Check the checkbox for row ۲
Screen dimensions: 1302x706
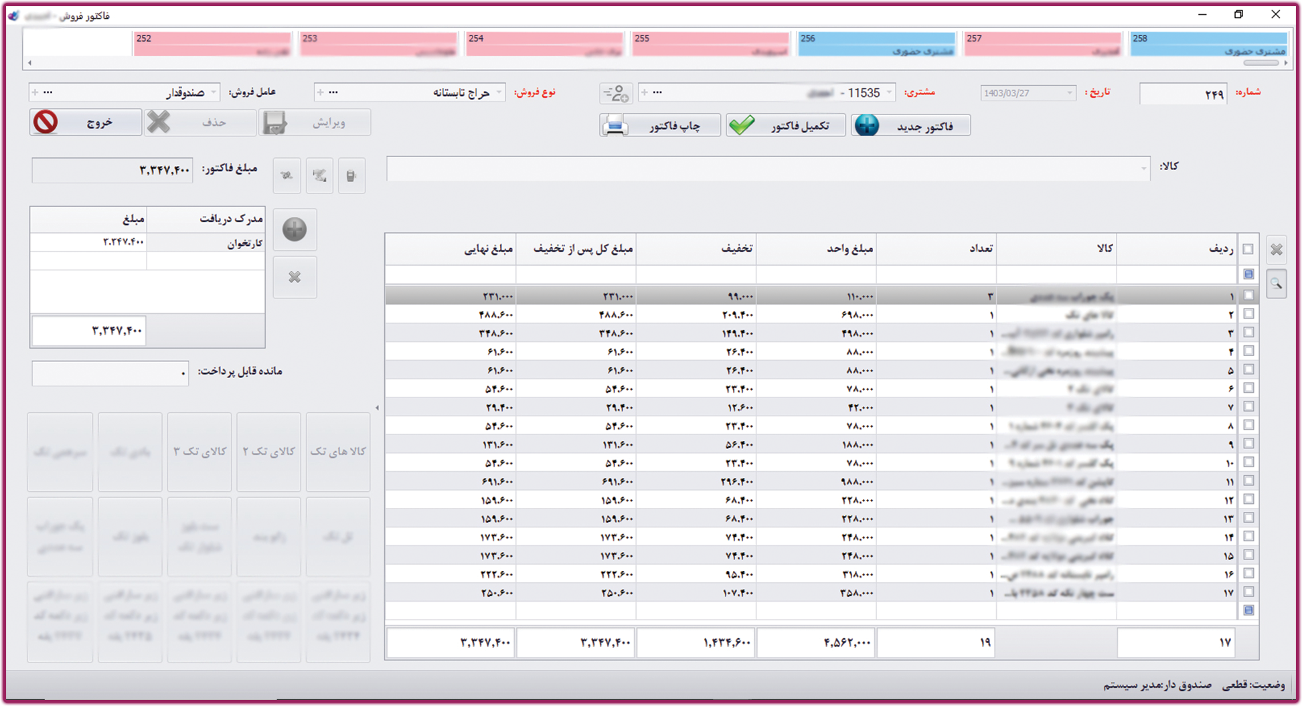(x=1248, y=314)
